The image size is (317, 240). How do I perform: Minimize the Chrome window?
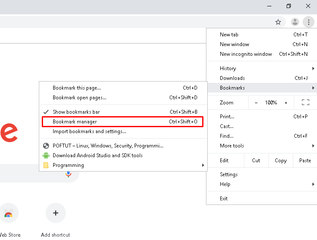tap(269, 6)
